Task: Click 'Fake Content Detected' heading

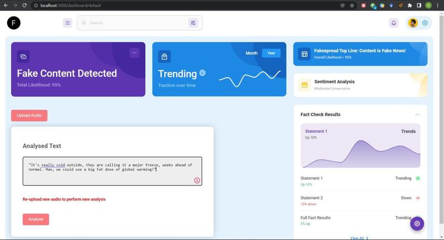Action: tap(67, 73)
